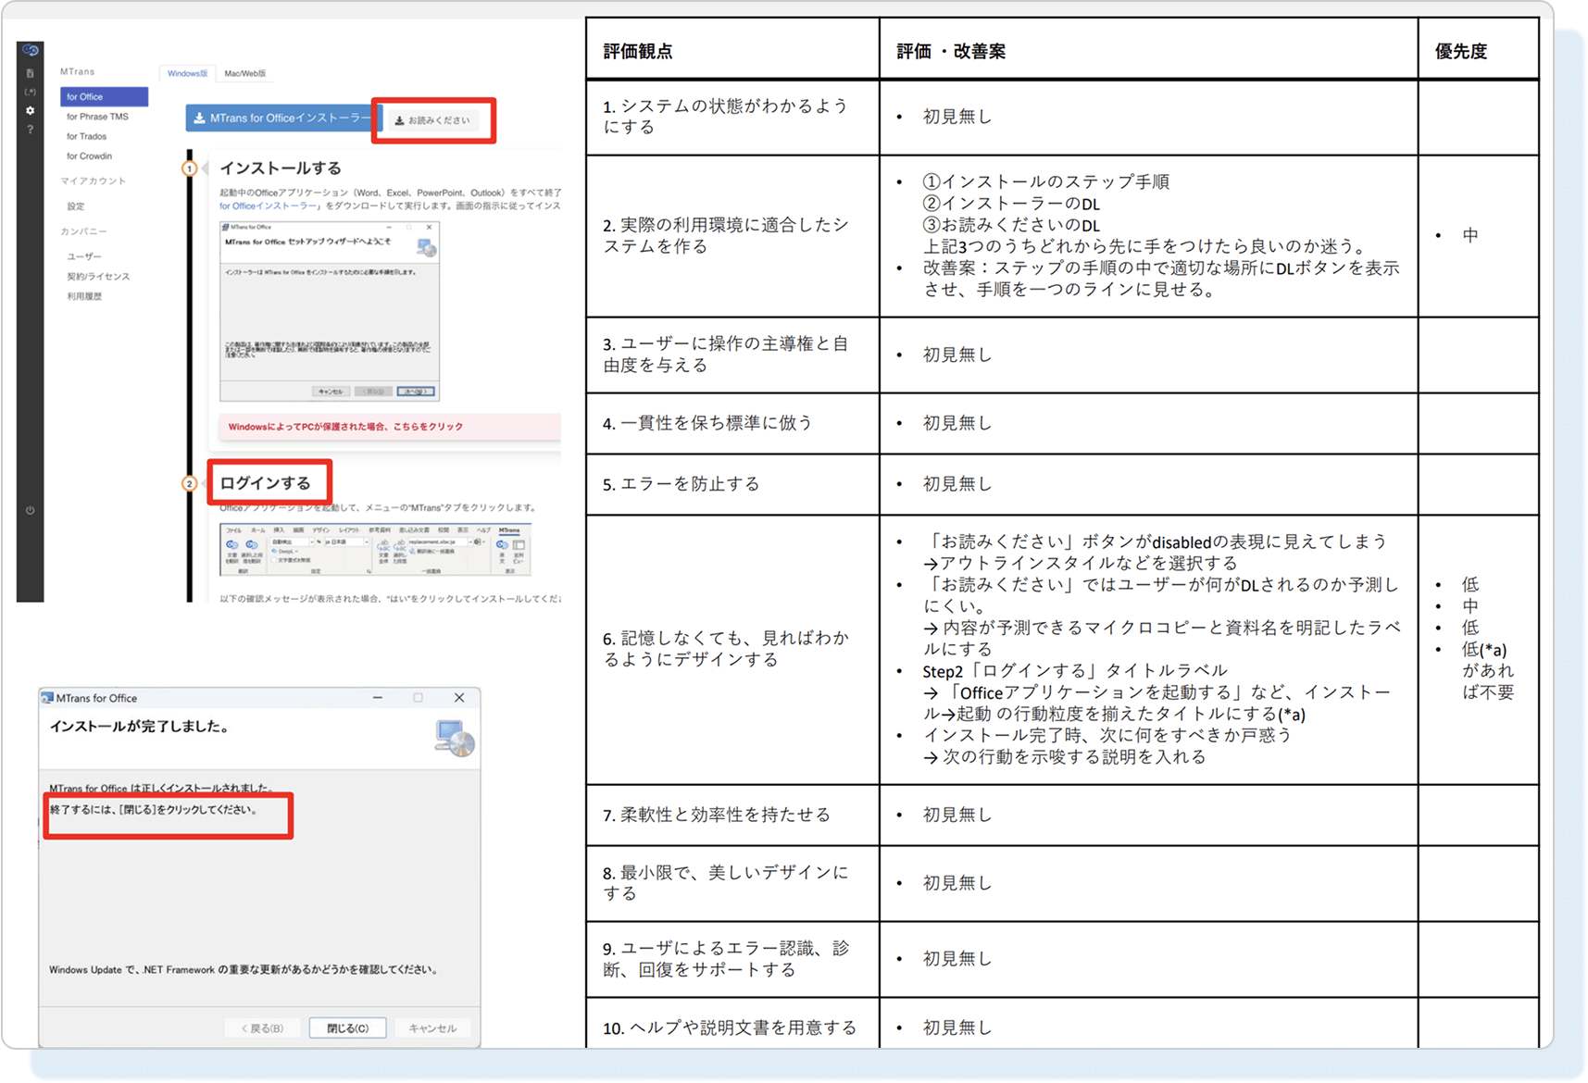Open 利用履歴 menu item
Viewport: 1588px width, 1083px height.
84,296
